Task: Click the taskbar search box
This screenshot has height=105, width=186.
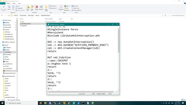Action: (21, 103)
